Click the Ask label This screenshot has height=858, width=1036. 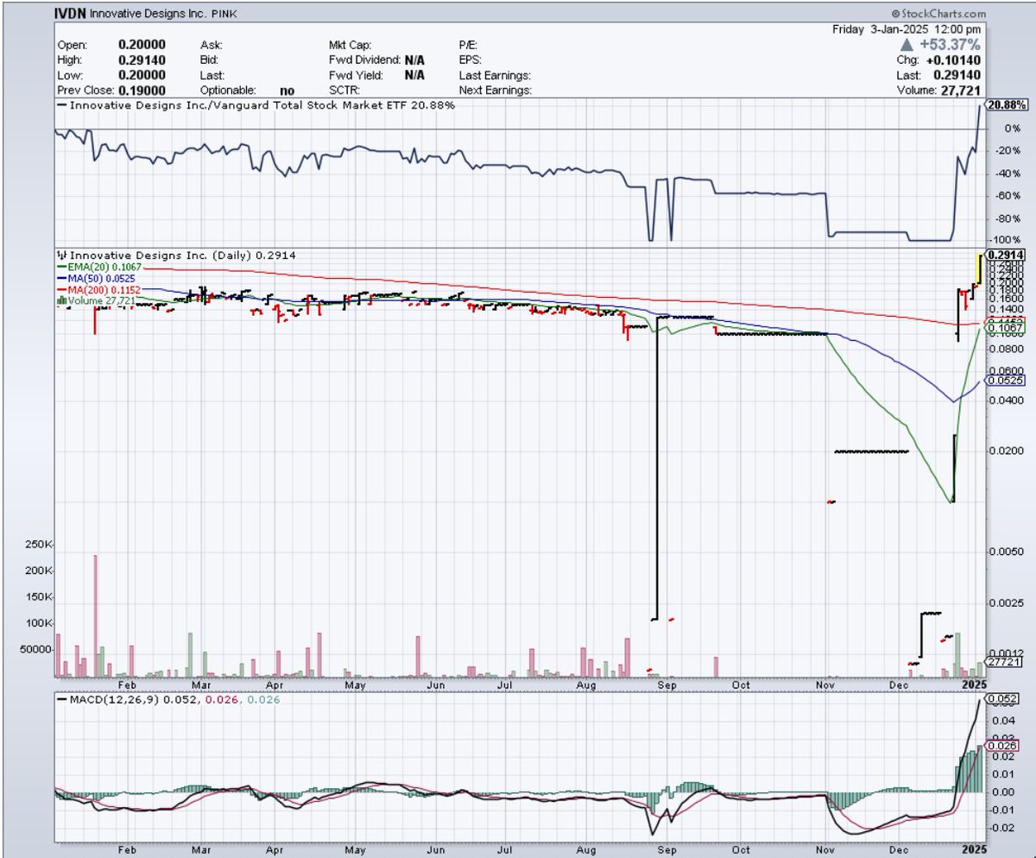pyautogui.click(x=210, y=45)
